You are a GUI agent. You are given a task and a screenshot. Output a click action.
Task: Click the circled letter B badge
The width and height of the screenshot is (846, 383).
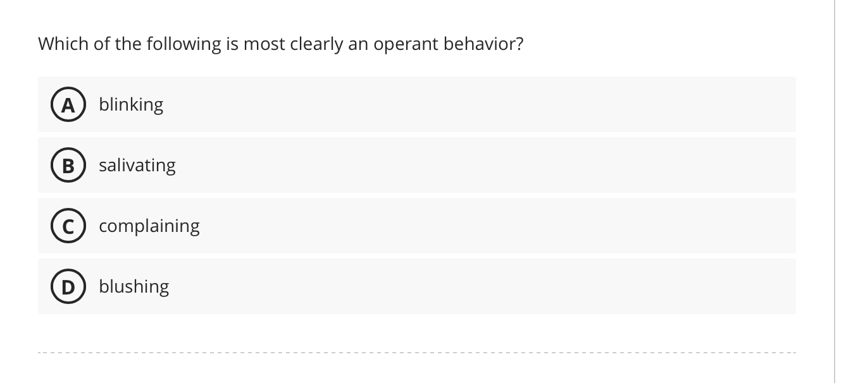pyautogui.click(x=68, y=165)
